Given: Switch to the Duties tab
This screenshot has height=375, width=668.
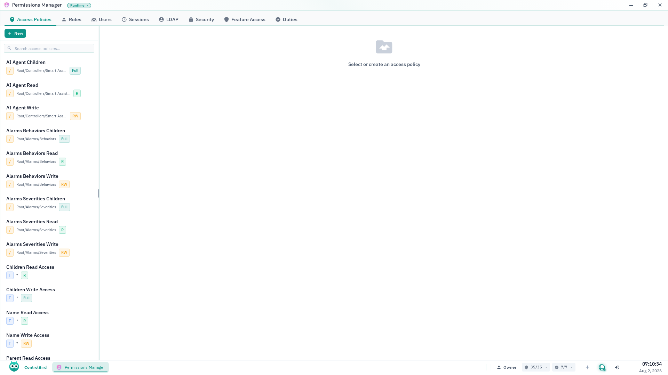Looking at the screenshot, I should point(286,19).
